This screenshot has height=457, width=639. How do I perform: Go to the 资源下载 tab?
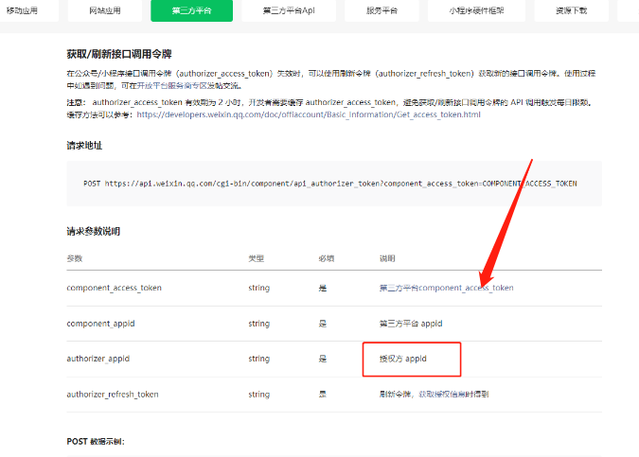(x=572, y=10)
